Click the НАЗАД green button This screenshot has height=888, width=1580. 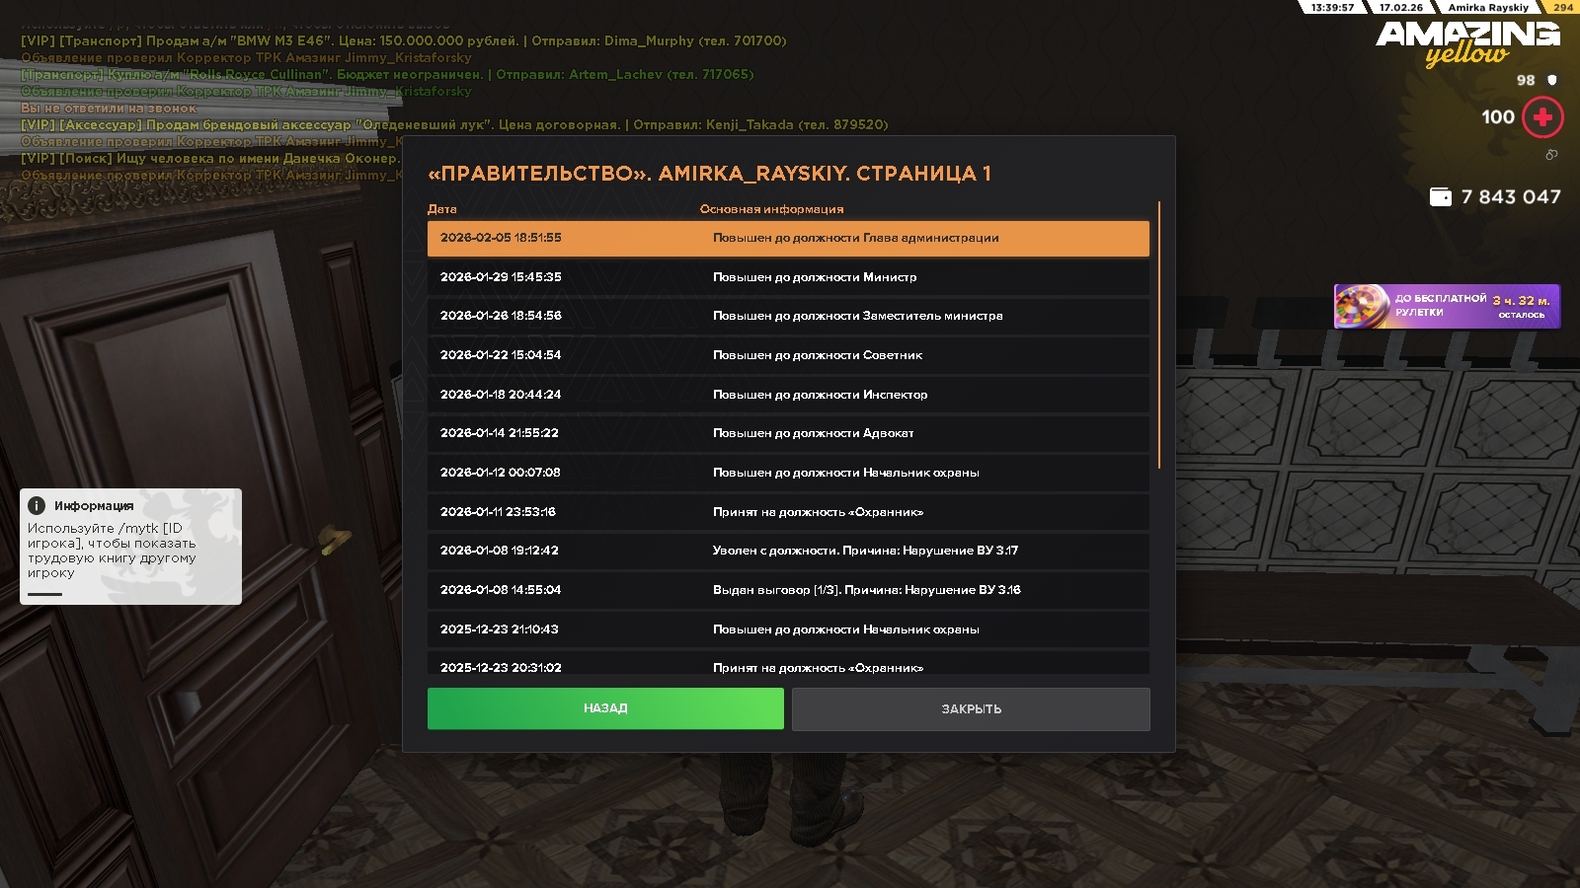tap(605, 708)
